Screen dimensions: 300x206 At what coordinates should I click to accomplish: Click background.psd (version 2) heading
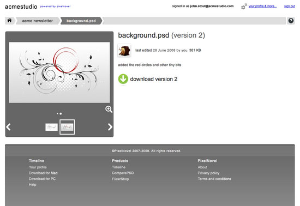point(161,35)
